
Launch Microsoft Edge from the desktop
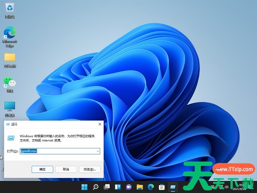tap(10, 37)
